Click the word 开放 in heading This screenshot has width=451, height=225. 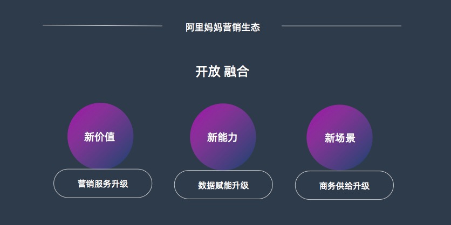pos(208,72)
